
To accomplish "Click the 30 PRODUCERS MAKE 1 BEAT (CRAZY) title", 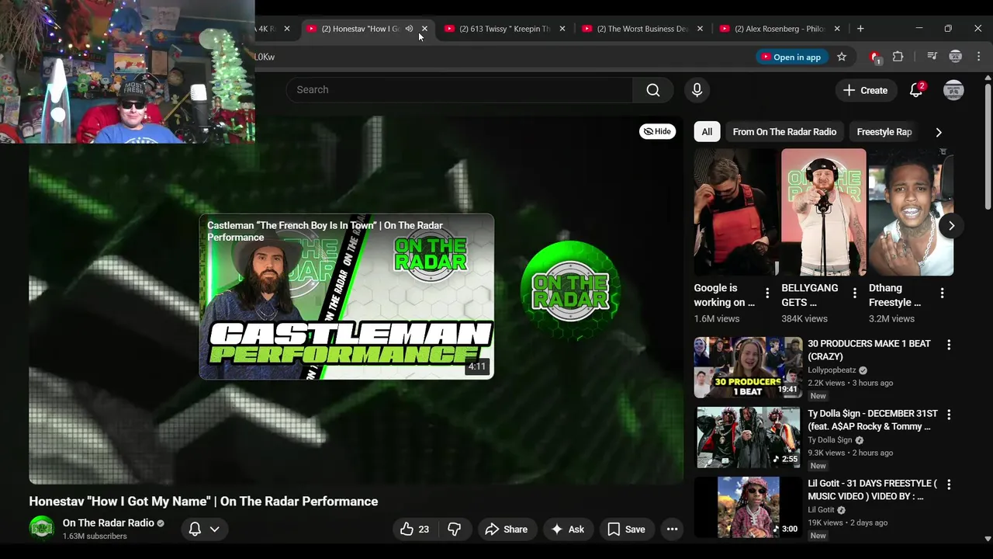I will (869, 350).
